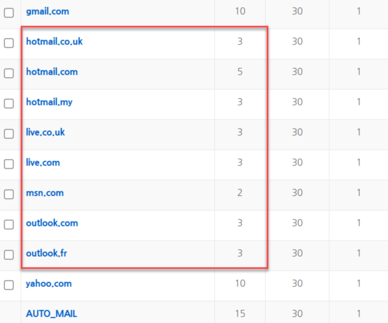Check the live.com row checkbox
This screenshot has height=323, width=388.
point(9,164)
